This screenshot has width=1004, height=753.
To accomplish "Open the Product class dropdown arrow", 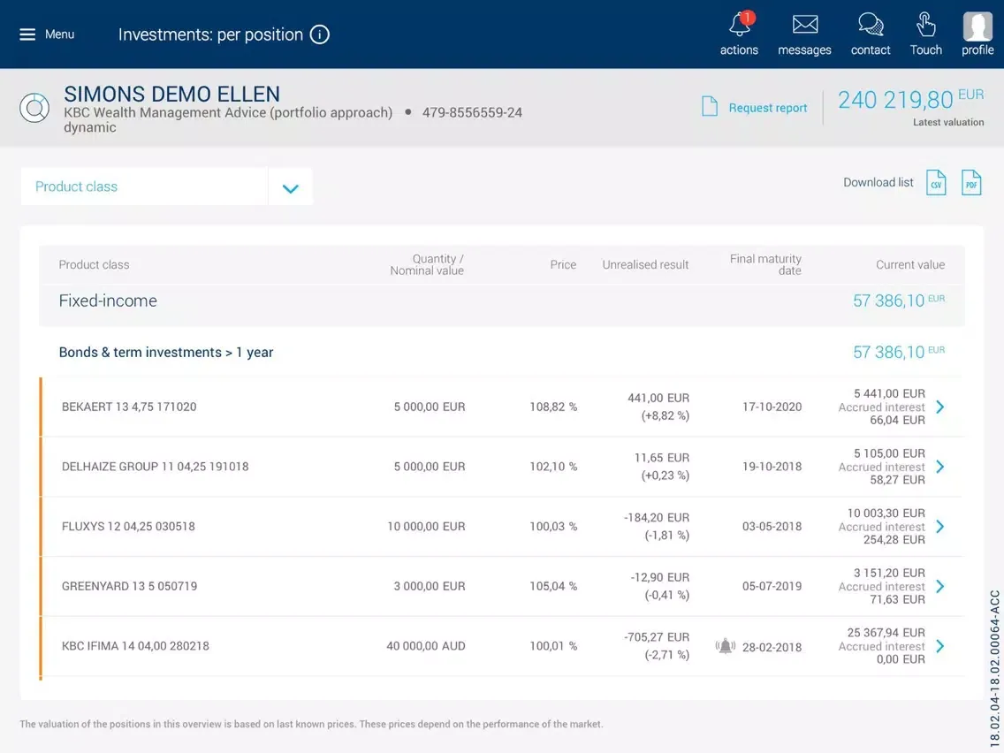I will tap(291, 187).
